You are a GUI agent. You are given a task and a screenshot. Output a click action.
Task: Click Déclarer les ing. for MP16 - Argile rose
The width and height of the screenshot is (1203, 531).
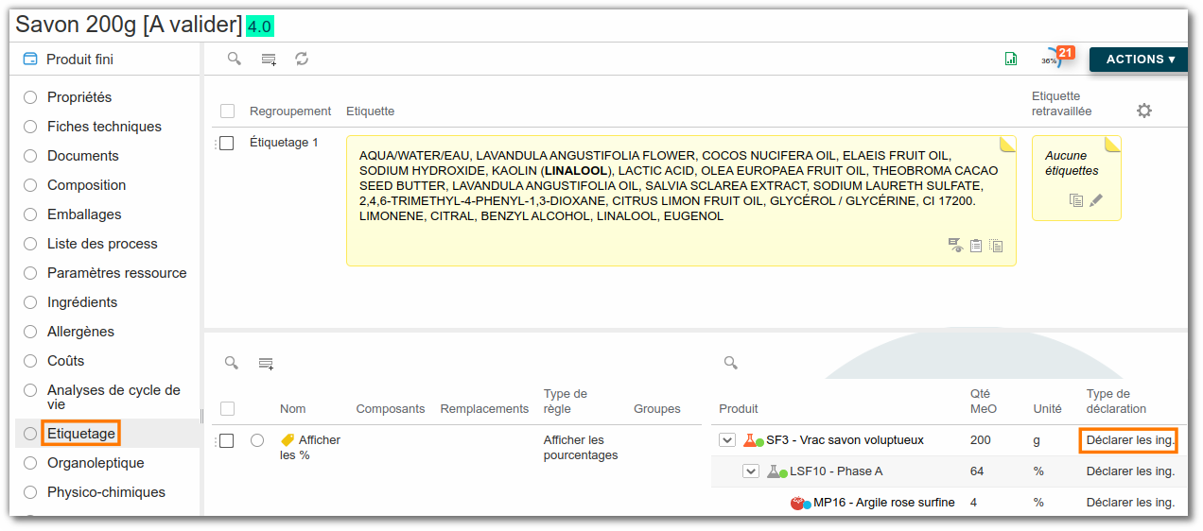click(1130, 503)
